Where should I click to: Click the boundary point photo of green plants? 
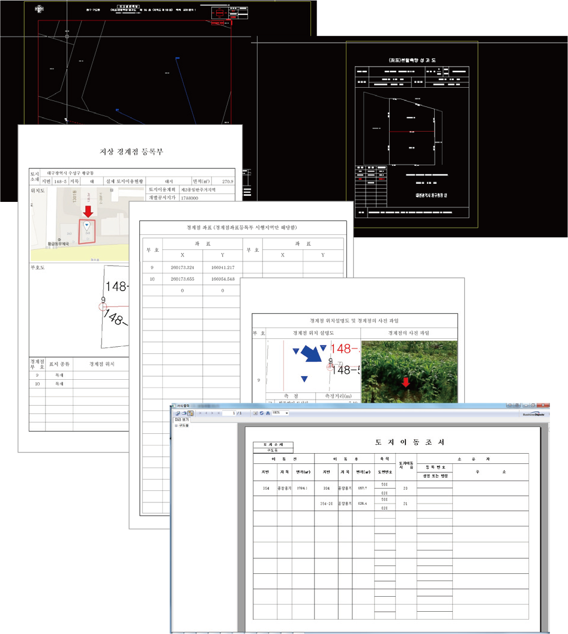click(x=409, y=371)
